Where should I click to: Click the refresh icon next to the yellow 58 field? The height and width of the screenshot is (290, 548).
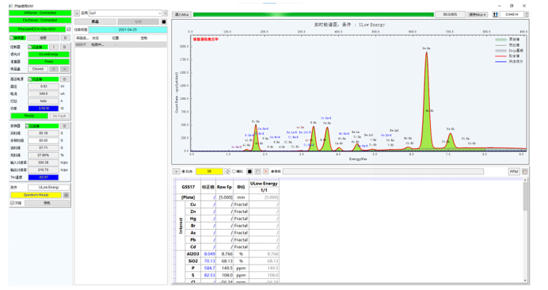pyautogui.click(x=227, y=171)
